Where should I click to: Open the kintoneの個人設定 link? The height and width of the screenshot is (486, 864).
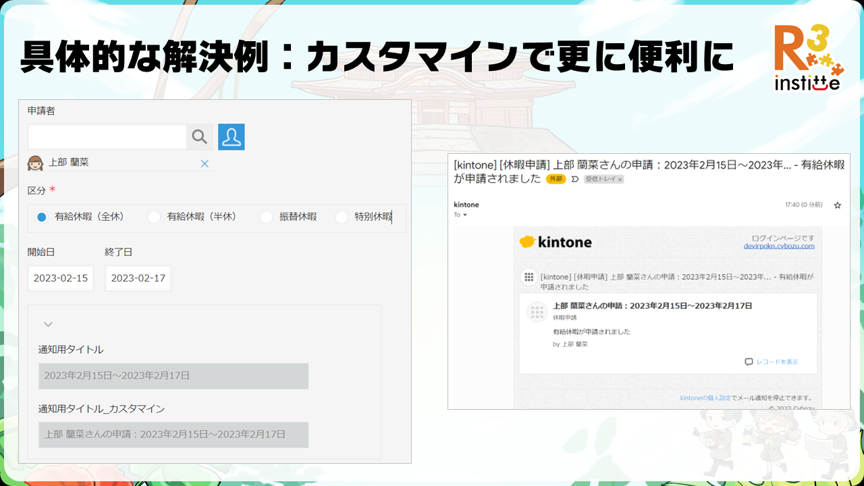coord(705,398)
